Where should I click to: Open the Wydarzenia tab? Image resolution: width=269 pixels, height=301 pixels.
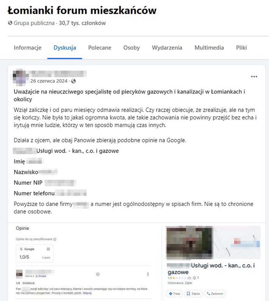tap(167, 47)
